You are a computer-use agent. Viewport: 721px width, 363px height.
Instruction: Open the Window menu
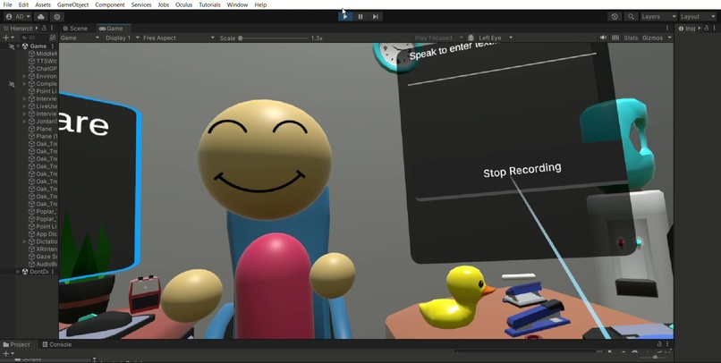tap(237, 4)
